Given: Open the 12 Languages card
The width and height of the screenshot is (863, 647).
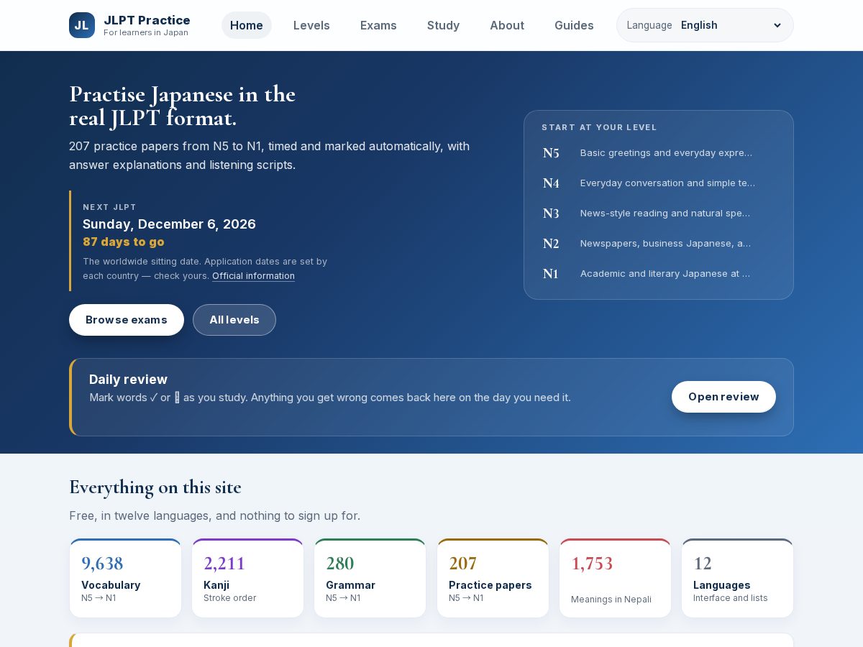Looking at the screenshot, I should tap(737, 578).
